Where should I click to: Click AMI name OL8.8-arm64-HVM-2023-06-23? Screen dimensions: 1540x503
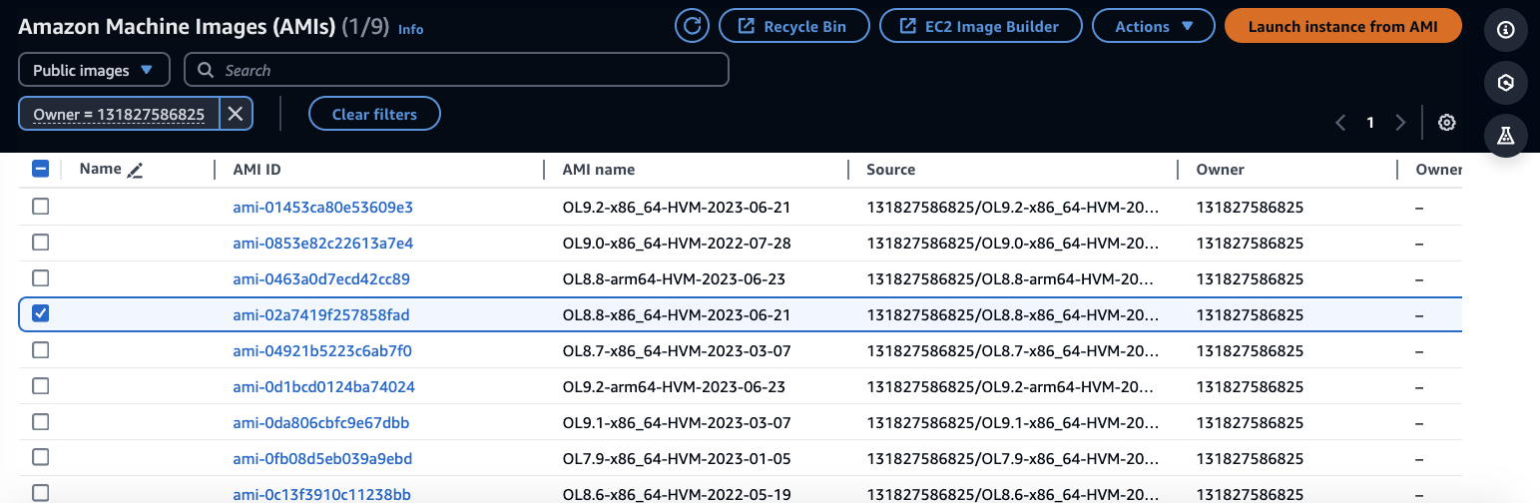(675, 279)
